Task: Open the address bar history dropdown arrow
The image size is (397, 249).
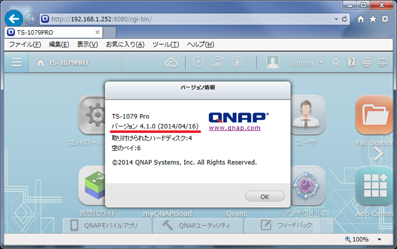Action: pos(336,19)
